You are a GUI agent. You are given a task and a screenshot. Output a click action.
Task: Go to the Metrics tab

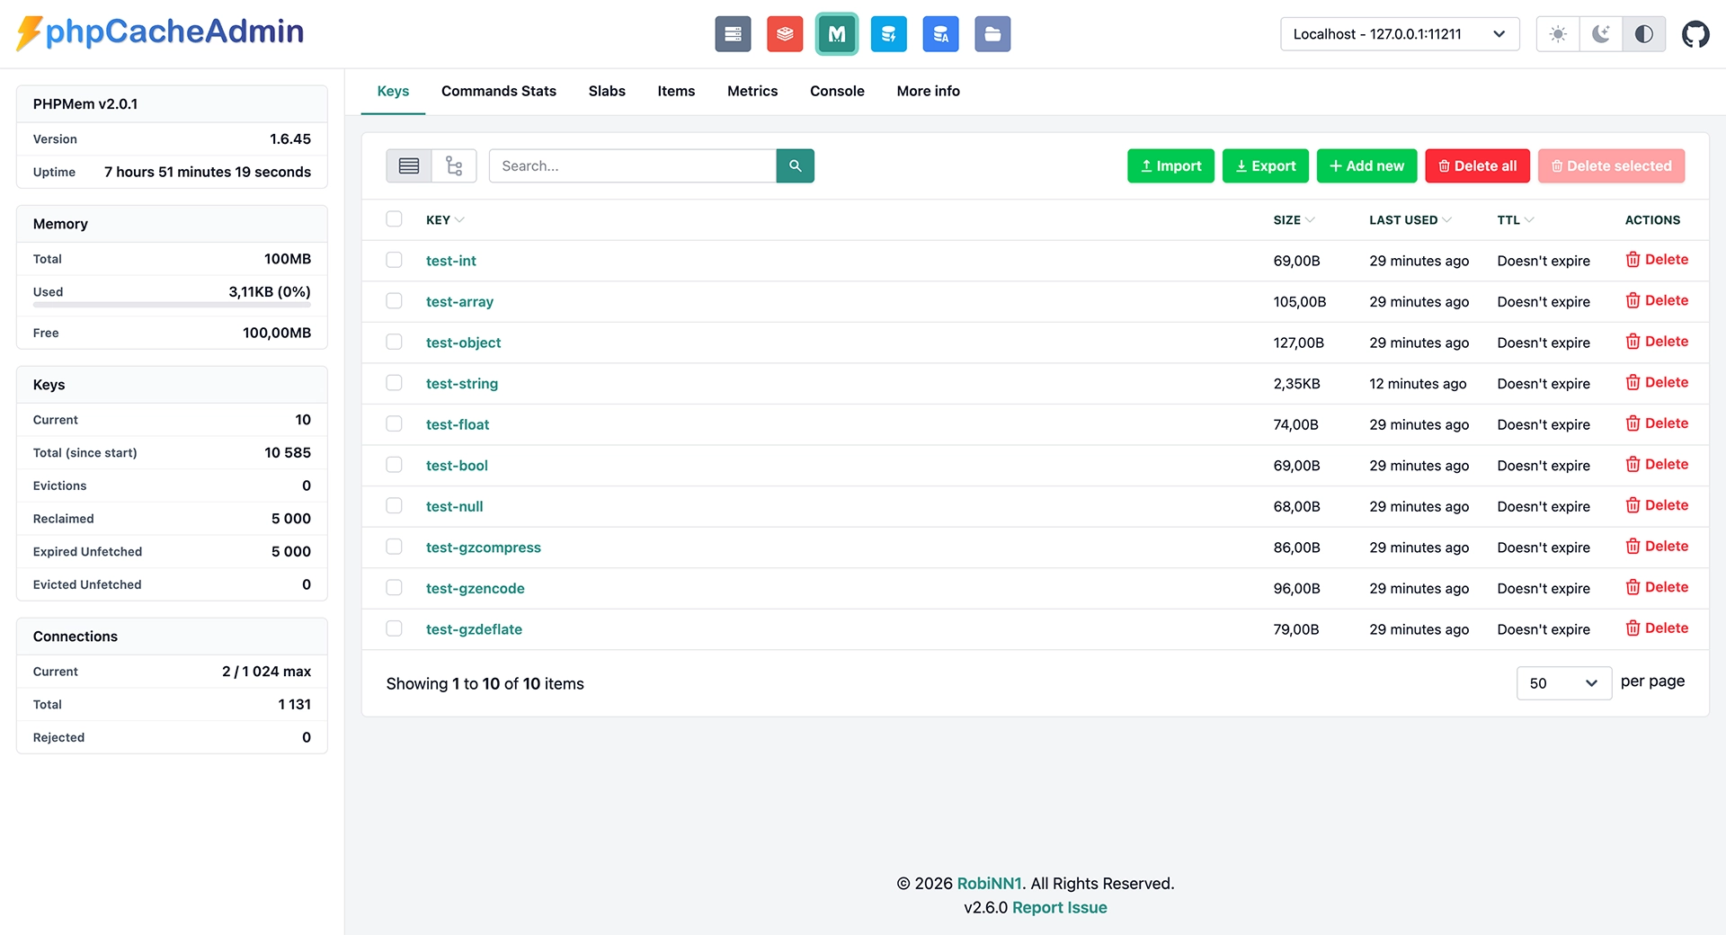pyautogui.click(x=752, y=91)
